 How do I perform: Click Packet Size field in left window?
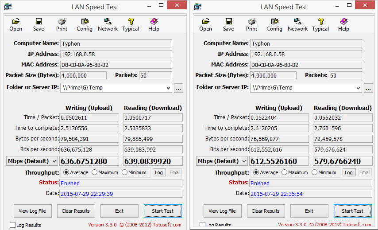pos(83,75)
